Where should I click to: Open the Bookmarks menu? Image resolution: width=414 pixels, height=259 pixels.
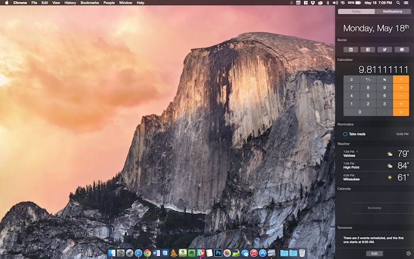click(90, 3)
